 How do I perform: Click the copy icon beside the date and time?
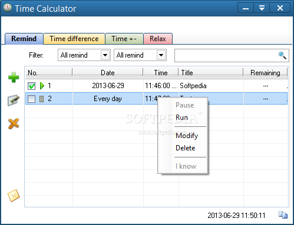(x=283, y=215)
